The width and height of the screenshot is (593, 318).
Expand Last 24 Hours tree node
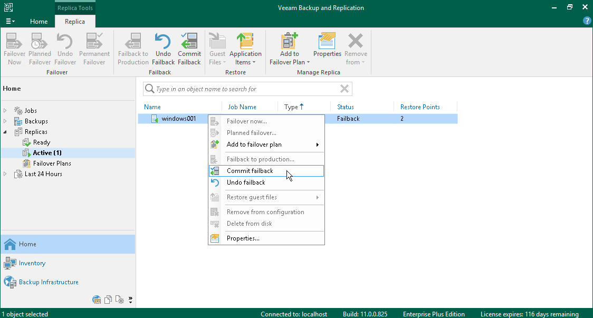(5, 174)
